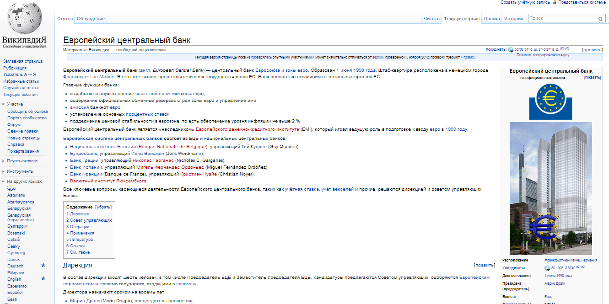Open the globe map icon beside Координаты header
Viewport: 609px width, 304px height.
pos(511,49)
